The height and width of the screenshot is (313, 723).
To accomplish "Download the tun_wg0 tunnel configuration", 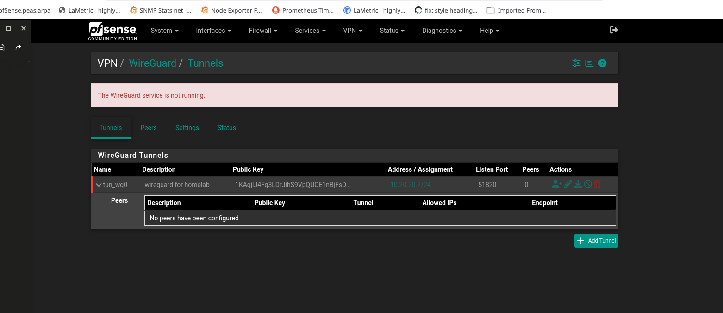I will tap(578, 184).
